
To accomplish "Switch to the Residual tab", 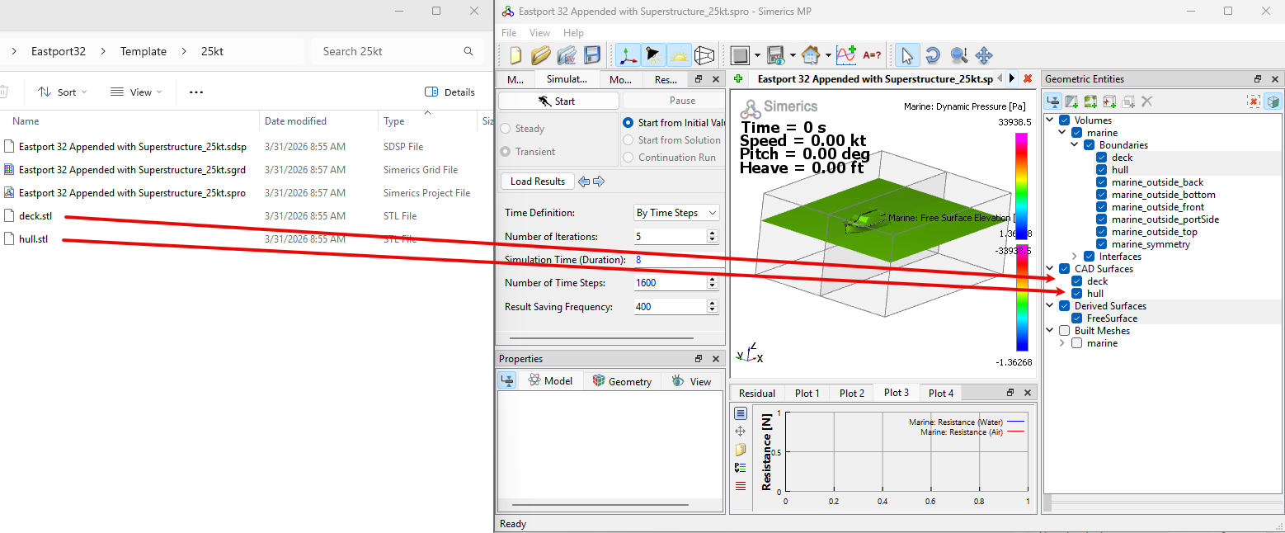I will point(756,394).
